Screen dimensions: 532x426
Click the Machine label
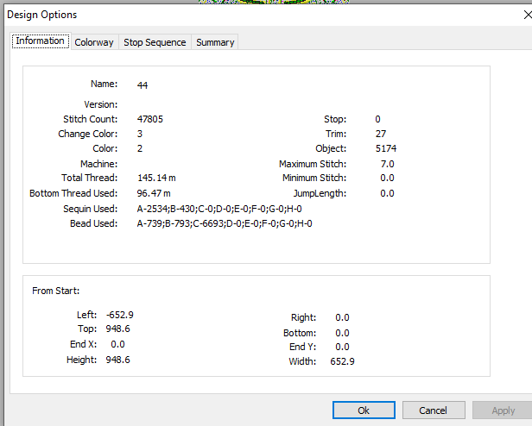click(99, 164)
